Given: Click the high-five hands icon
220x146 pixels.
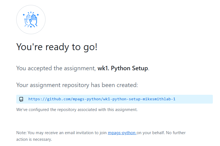Looking at the screenshot, I should point(31,20).
